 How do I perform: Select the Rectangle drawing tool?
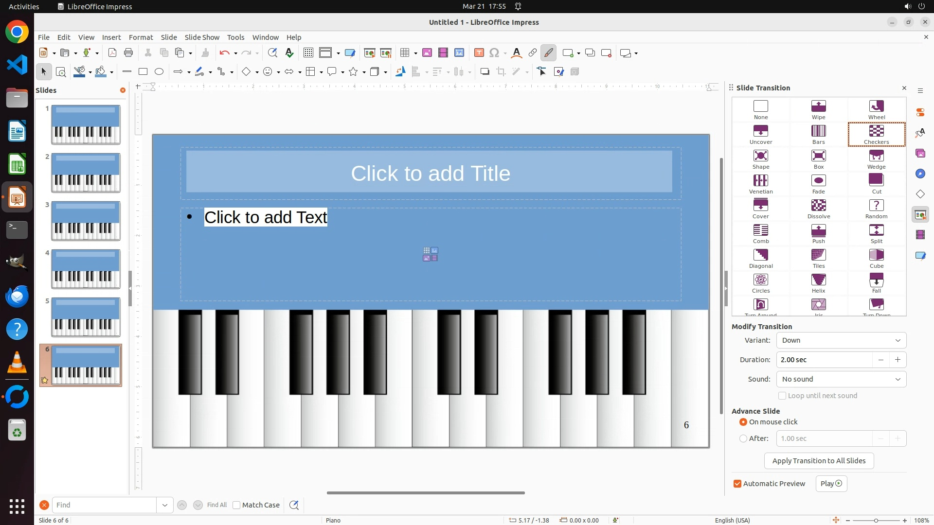coord(143,72)
